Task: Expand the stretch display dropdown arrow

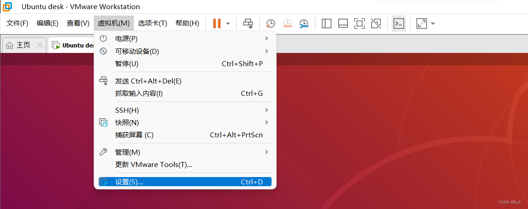Action: tap(433, 24)
